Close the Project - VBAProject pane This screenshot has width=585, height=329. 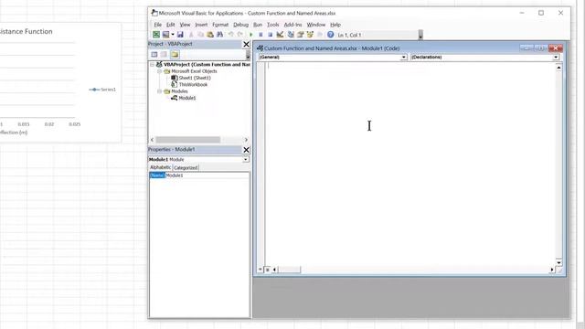[x=246, y=45]
